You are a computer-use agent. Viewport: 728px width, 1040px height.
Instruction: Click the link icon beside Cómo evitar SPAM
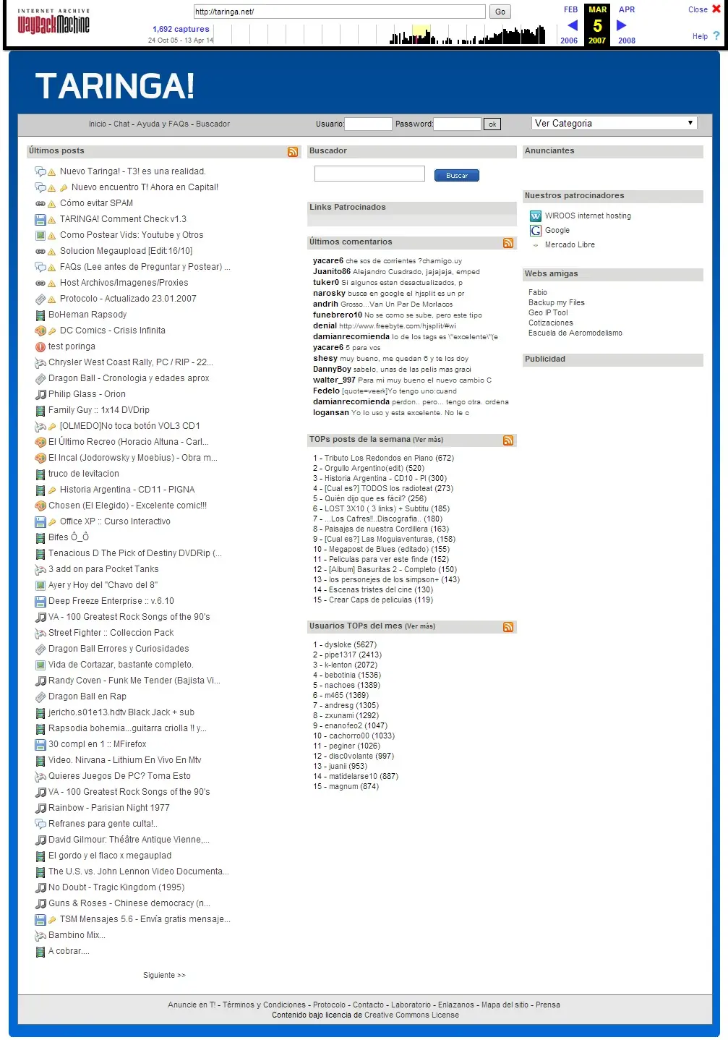point(40,204)
